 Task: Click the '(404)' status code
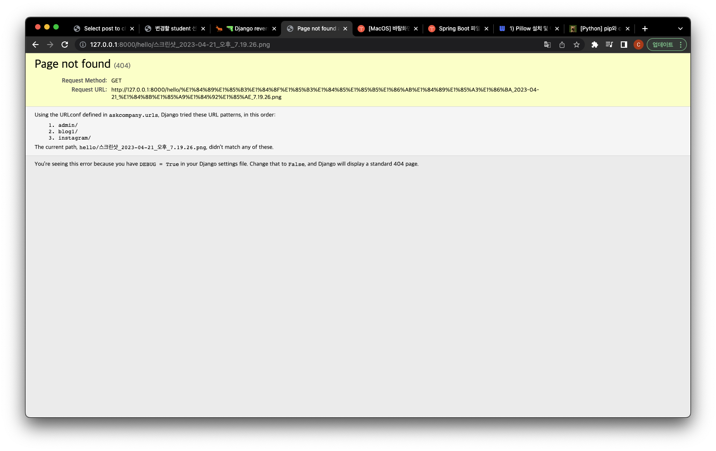click(x=122, y=65)
